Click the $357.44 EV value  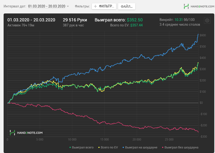136,25
